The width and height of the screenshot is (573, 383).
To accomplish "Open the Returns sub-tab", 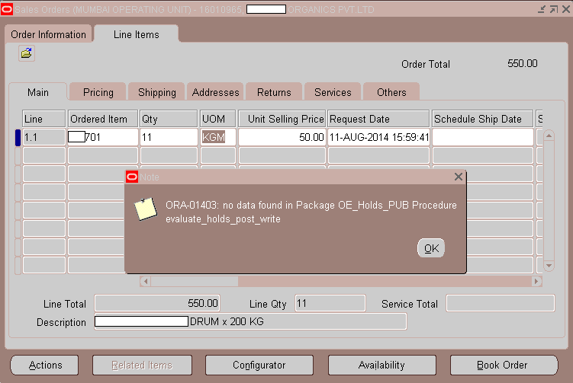I will (274, 92).
